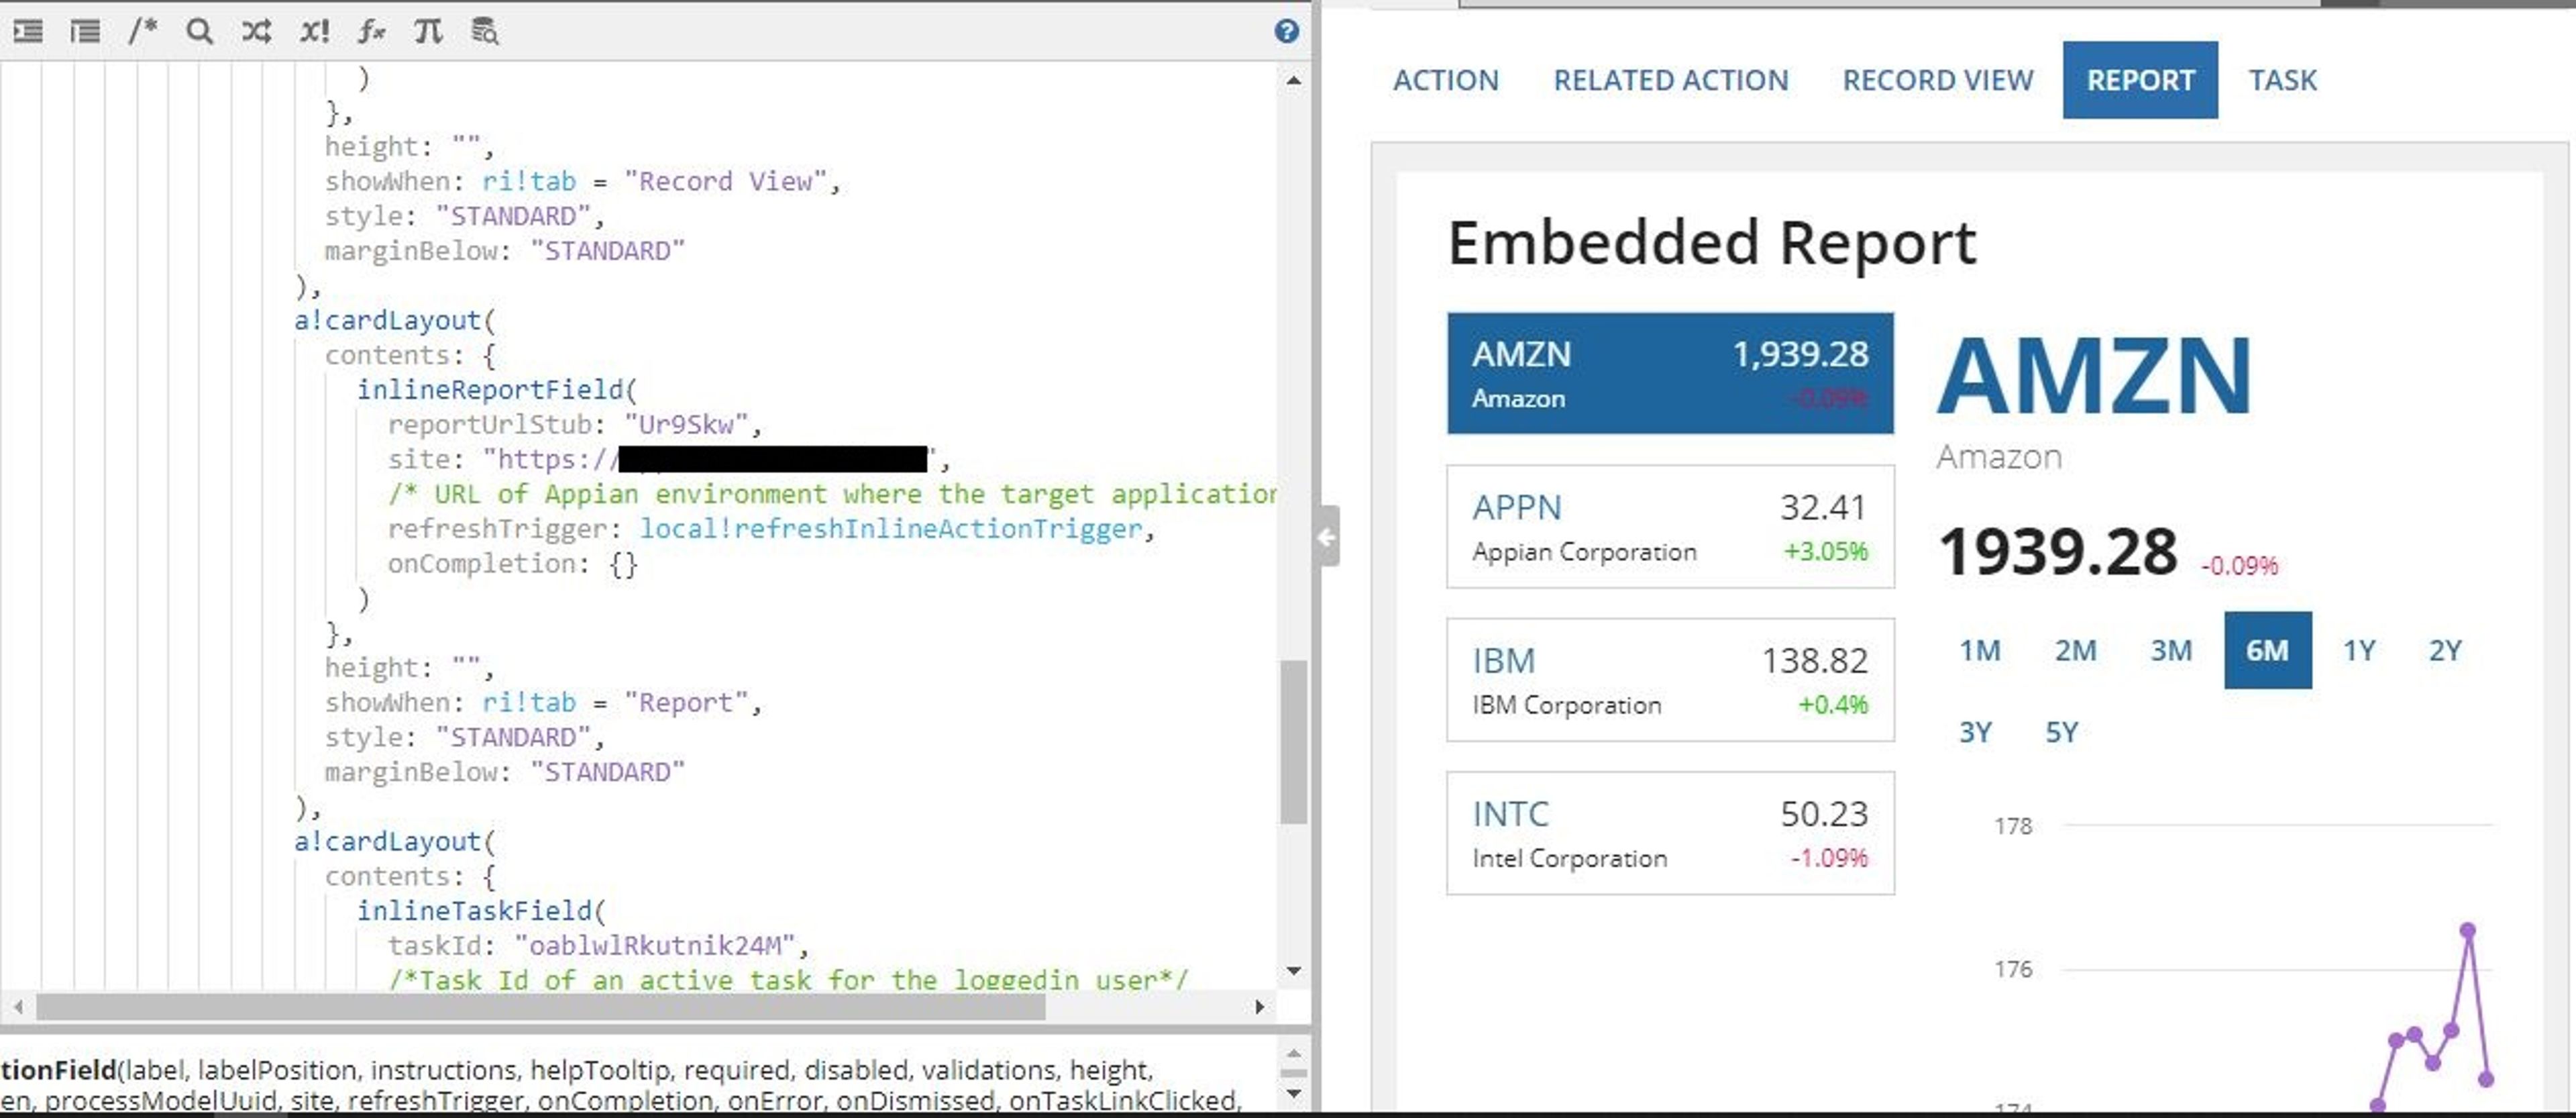Click the code editor horizontal scrollbar thumb

click(x=540, y=1007)
